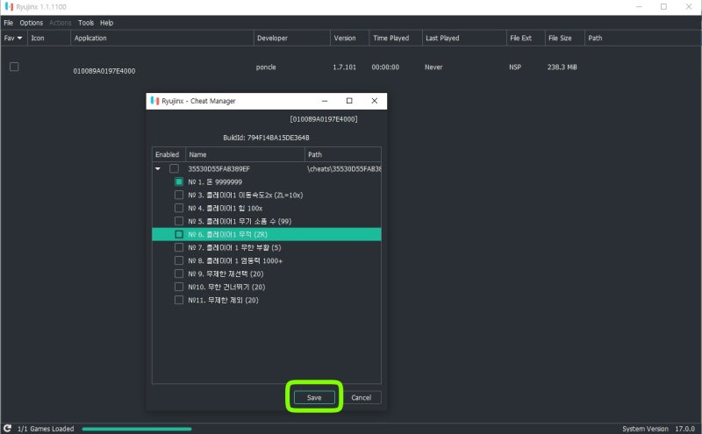Click the \cheats\35530D55FA83 path cell

(344, 168)
